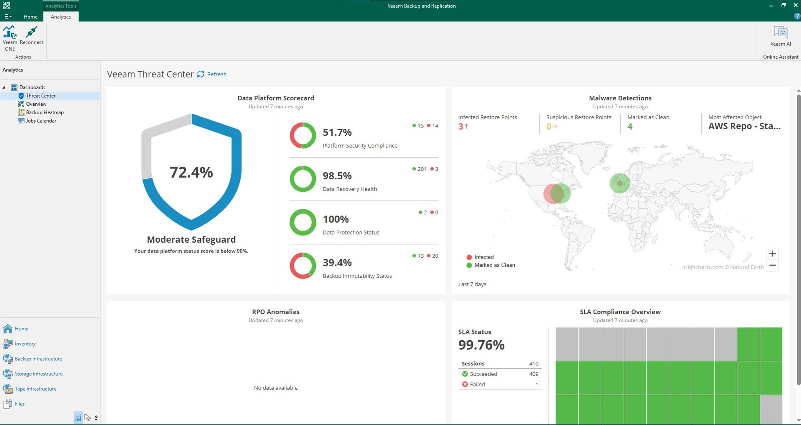Screen dimensions: 801x425
Task: Click the Tape Infrastructure icon
Action: [x=8, y=389]
